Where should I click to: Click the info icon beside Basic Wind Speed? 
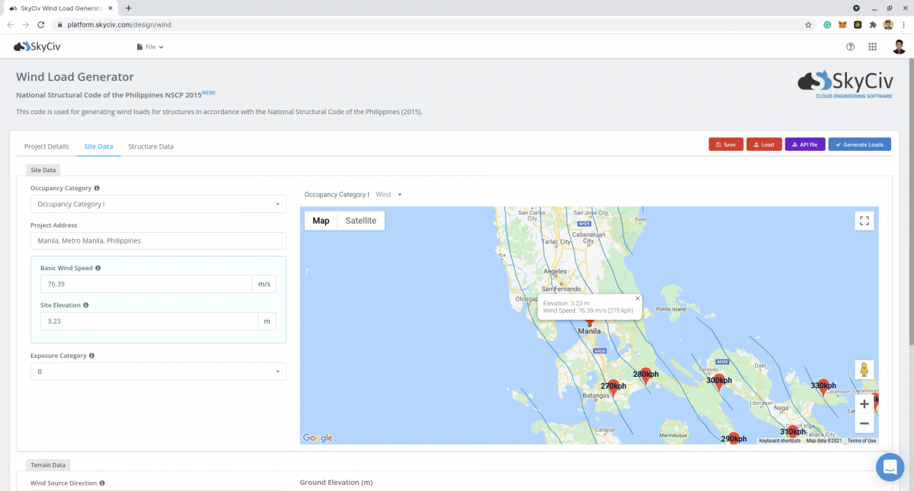[98, 269]
